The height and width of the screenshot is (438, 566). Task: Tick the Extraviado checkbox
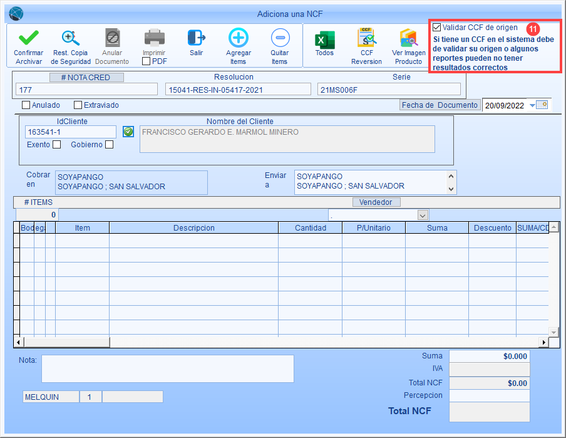click(78, 105)
